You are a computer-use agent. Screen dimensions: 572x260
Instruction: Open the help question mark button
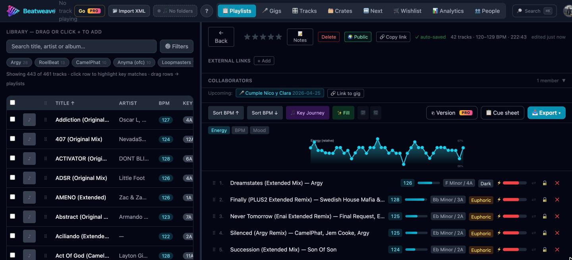click(207, 11)
